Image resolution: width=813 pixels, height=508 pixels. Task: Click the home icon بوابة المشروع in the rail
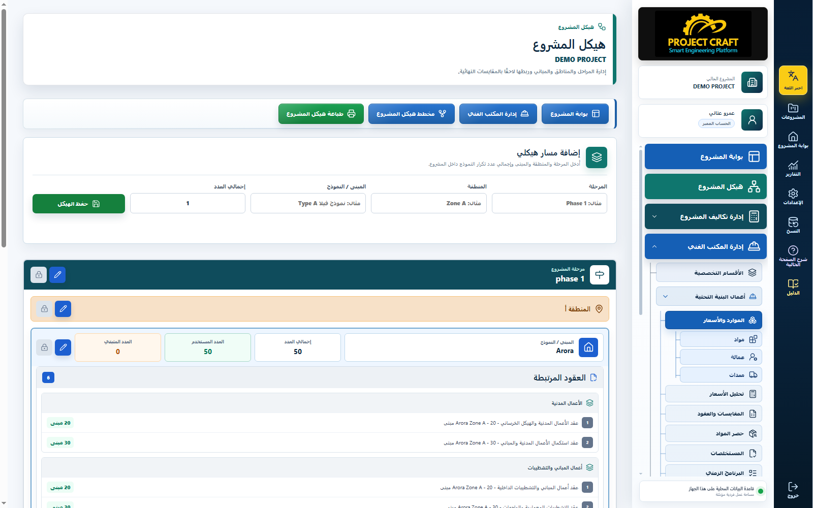(793, 140)
